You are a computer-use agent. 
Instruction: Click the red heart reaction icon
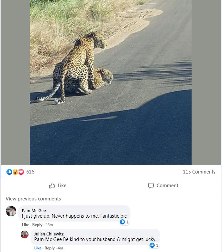tap(21, 172)
